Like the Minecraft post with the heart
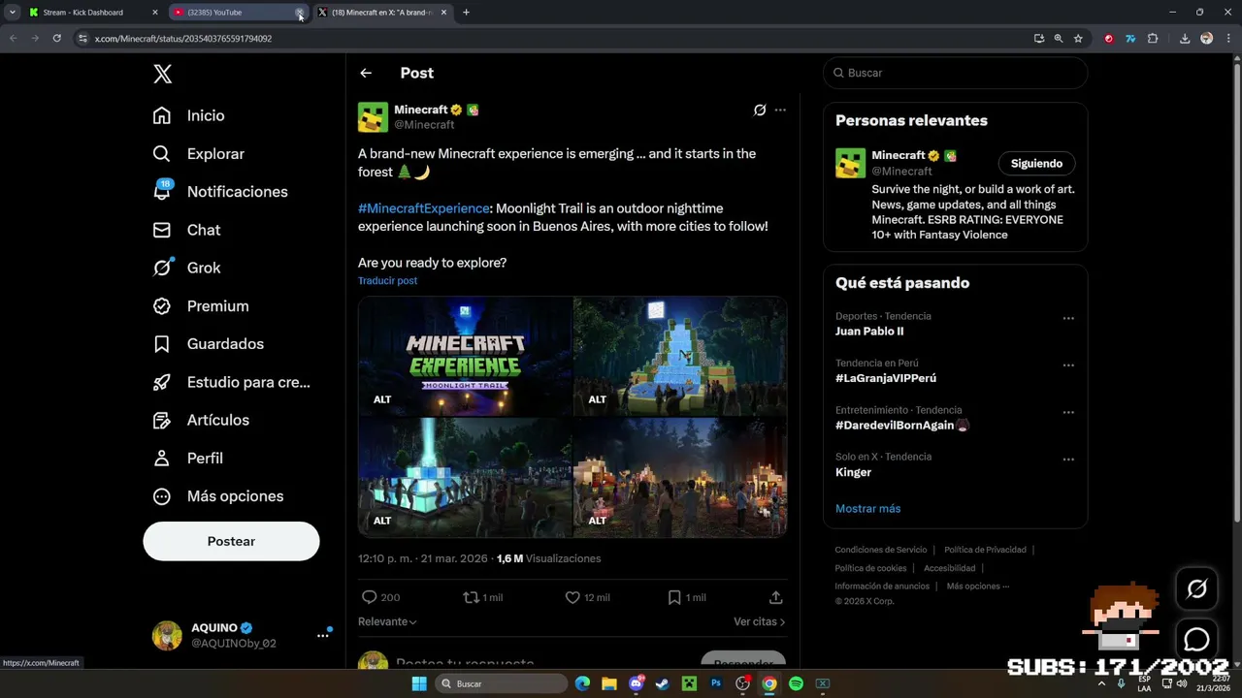This screenshot has width=1242, height=698. click(572, 597)
